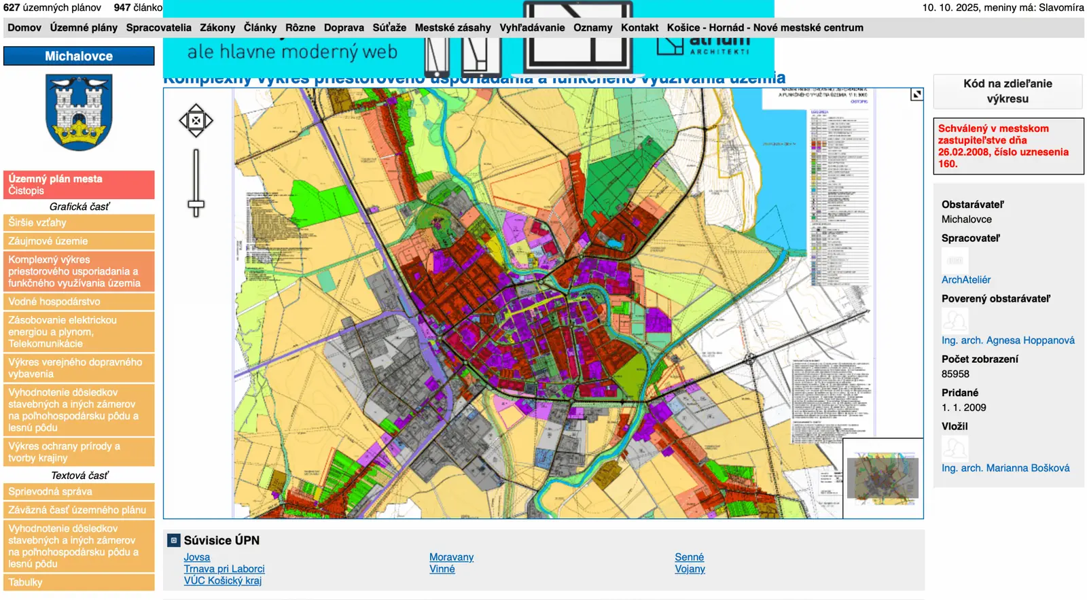
Task: Open Vyhľadávanie in the menu
Action: [x=532, y=28]
